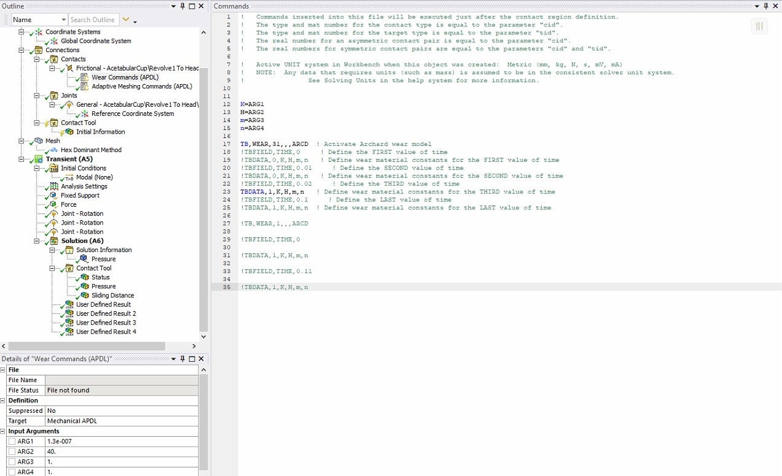Pin the Outline panel with pushpin icon
Screen dimensions: 782x476
[x=182, y=6]
